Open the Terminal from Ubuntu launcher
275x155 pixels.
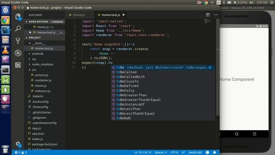tap(6, 70)
